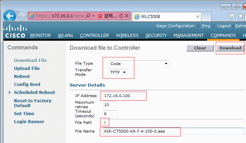Stop loading with the address bar X icon
The image size is (246, 143).
tap(127, 16)
